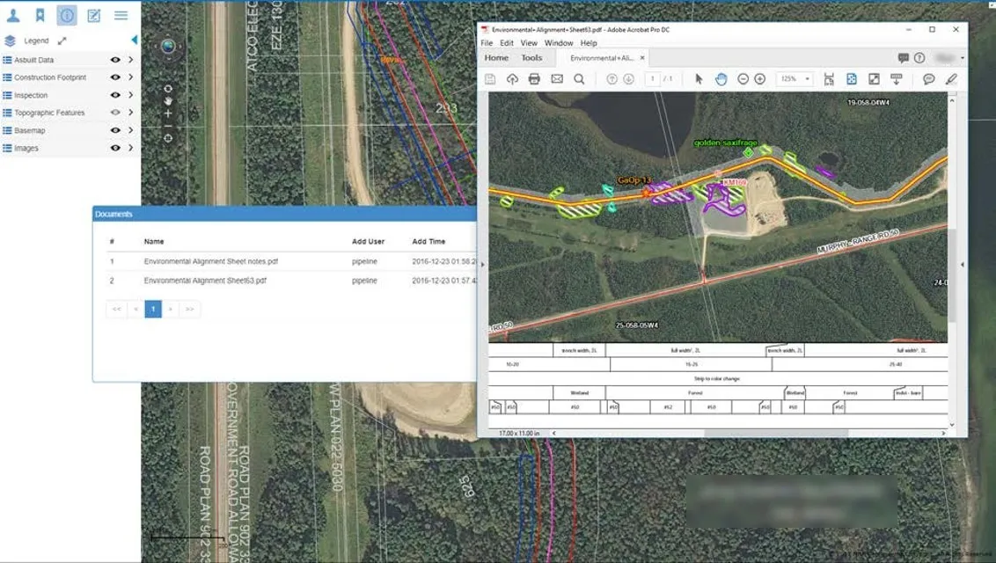The width and height of the screenshot is (996, 563).
Task: Go to previous page of Documents list
Action: tap(135, 309)
